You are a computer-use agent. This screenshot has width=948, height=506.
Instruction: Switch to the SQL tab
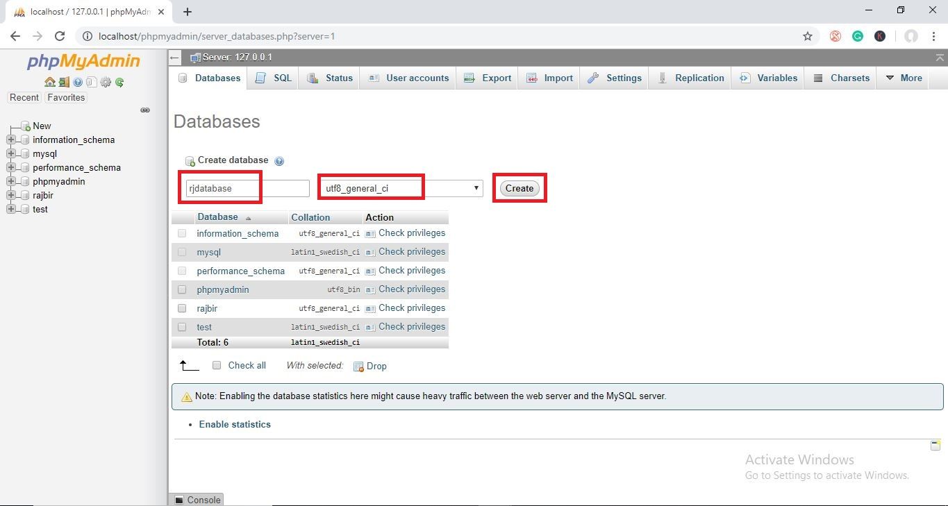274,78
